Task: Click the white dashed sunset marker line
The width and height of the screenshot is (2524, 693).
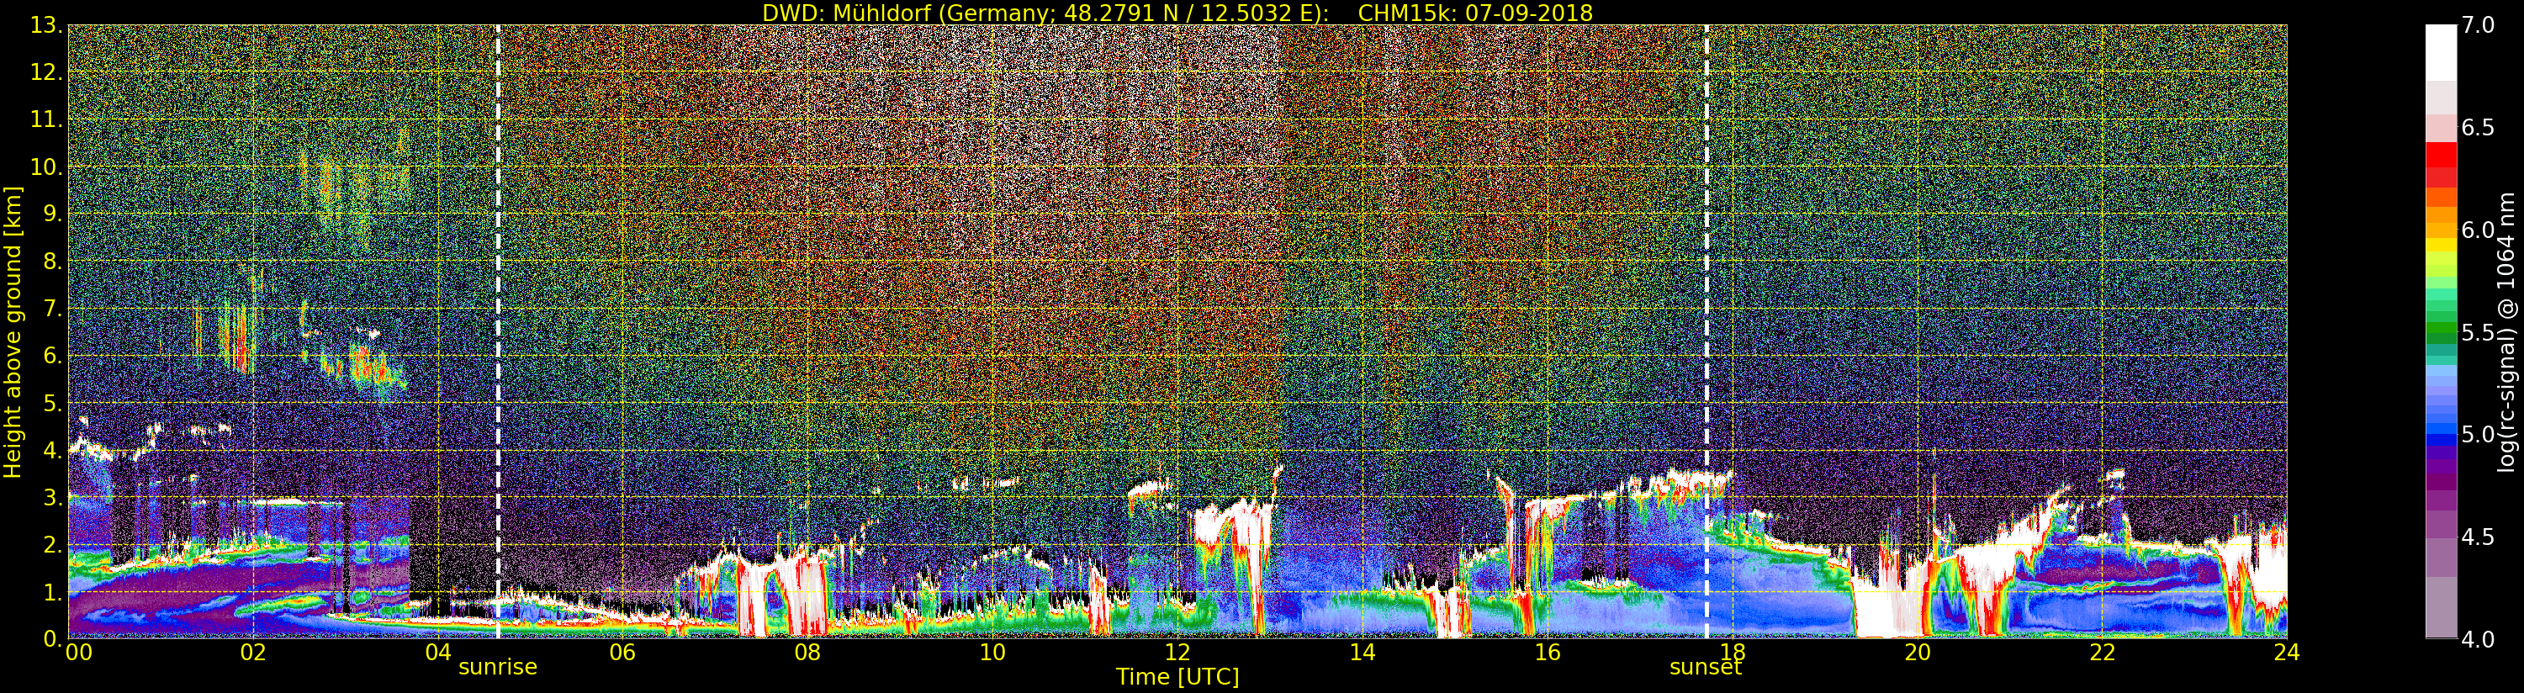Action: point(1706,331)
